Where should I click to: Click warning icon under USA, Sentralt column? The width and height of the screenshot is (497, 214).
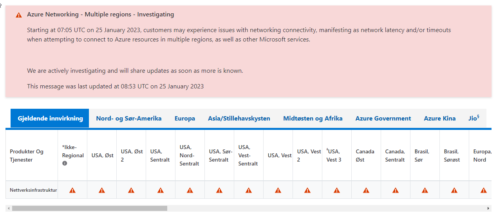(161, 191)
